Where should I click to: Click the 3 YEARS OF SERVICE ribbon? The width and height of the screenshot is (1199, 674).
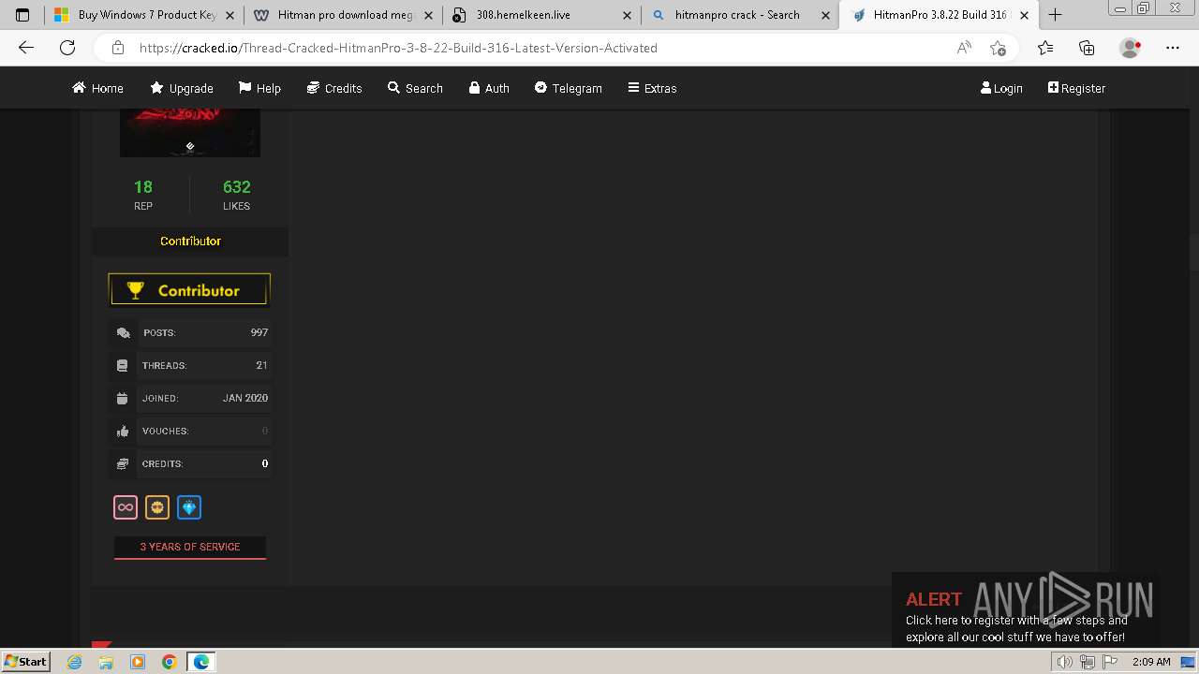pos(190,547)
